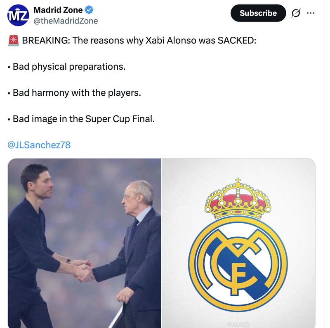Screen dimensions: 330x328
Task: Click the MADRID watermark text
Action: (x=238, y=324)
